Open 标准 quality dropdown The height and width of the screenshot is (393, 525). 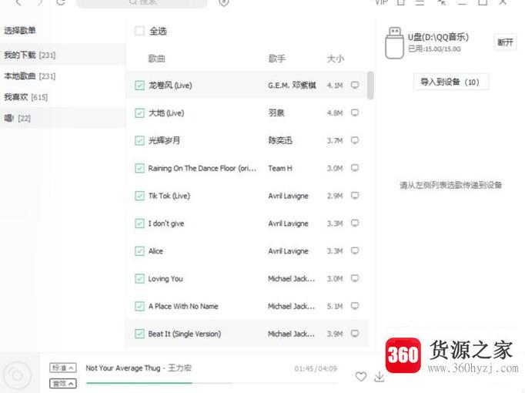coord(63,368)
